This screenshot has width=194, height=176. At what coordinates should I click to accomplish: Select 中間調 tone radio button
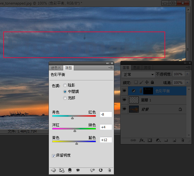65,92
